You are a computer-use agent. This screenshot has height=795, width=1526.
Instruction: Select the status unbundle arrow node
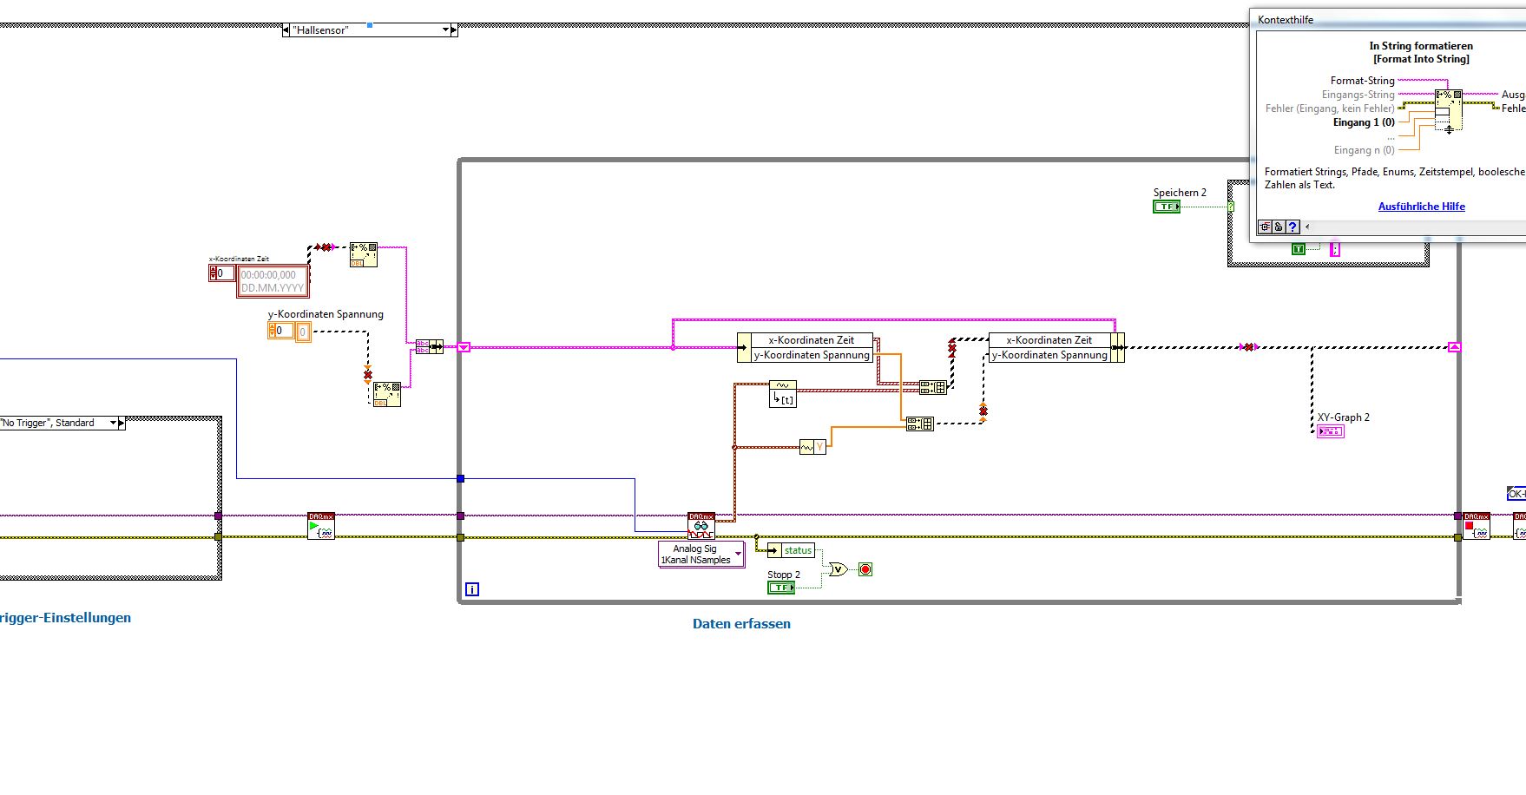tap(774, 550)
